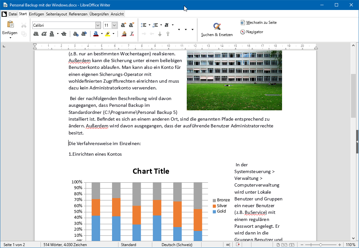Click the vertical scrollbar thumb
Viewport: 359px width, 248px height.
click(353, 96)
